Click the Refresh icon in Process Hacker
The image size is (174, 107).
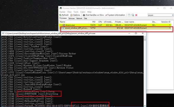click(60, 15)
